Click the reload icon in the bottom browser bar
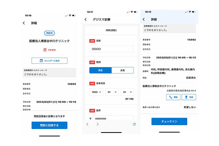This screenshot has width=219, height=146. click(134, 124)
